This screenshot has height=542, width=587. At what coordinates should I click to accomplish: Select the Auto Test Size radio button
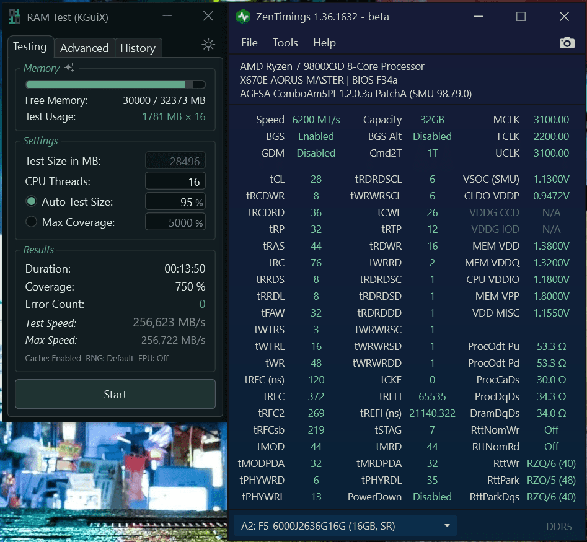pyautogui.click(x=32, y=201)
